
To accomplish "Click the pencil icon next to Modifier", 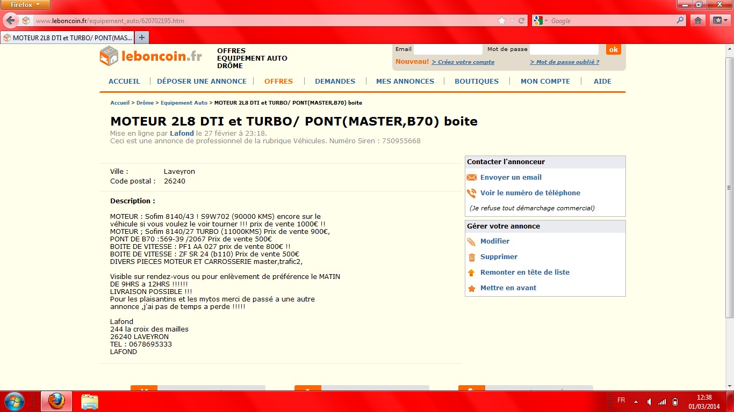I will point(472,241).
